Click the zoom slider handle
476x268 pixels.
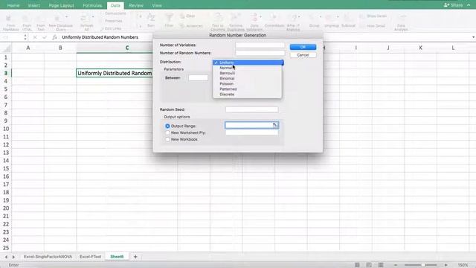423,265
